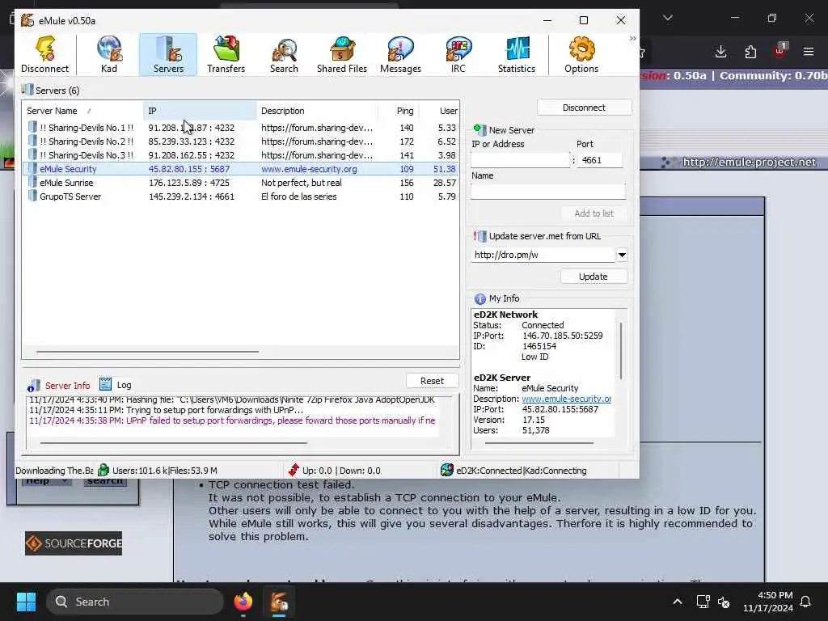Click the Up/Down transfer rate icon
Image resolution: width=828 pixels, height=621 pixels.
[294, 470]
